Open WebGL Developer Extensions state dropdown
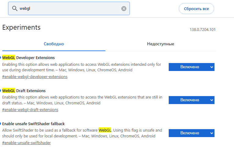 [x=191, y=67]
